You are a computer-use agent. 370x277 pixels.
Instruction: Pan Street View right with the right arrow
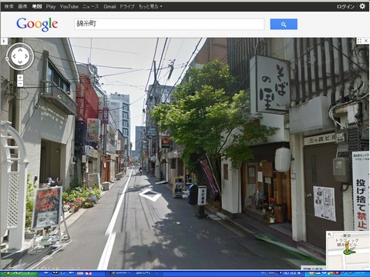[26, 56]
